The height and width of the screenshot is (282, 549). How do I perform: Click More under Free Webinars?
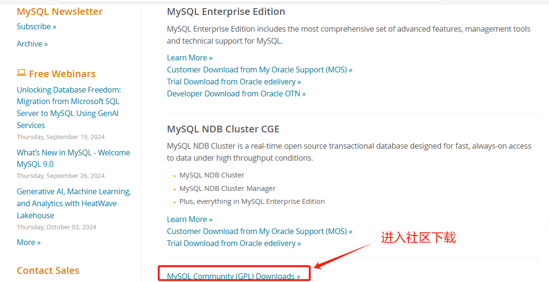click(x=29, y=242)
